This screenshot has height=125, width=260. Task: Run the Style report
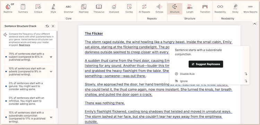click(x=53, y=8)
